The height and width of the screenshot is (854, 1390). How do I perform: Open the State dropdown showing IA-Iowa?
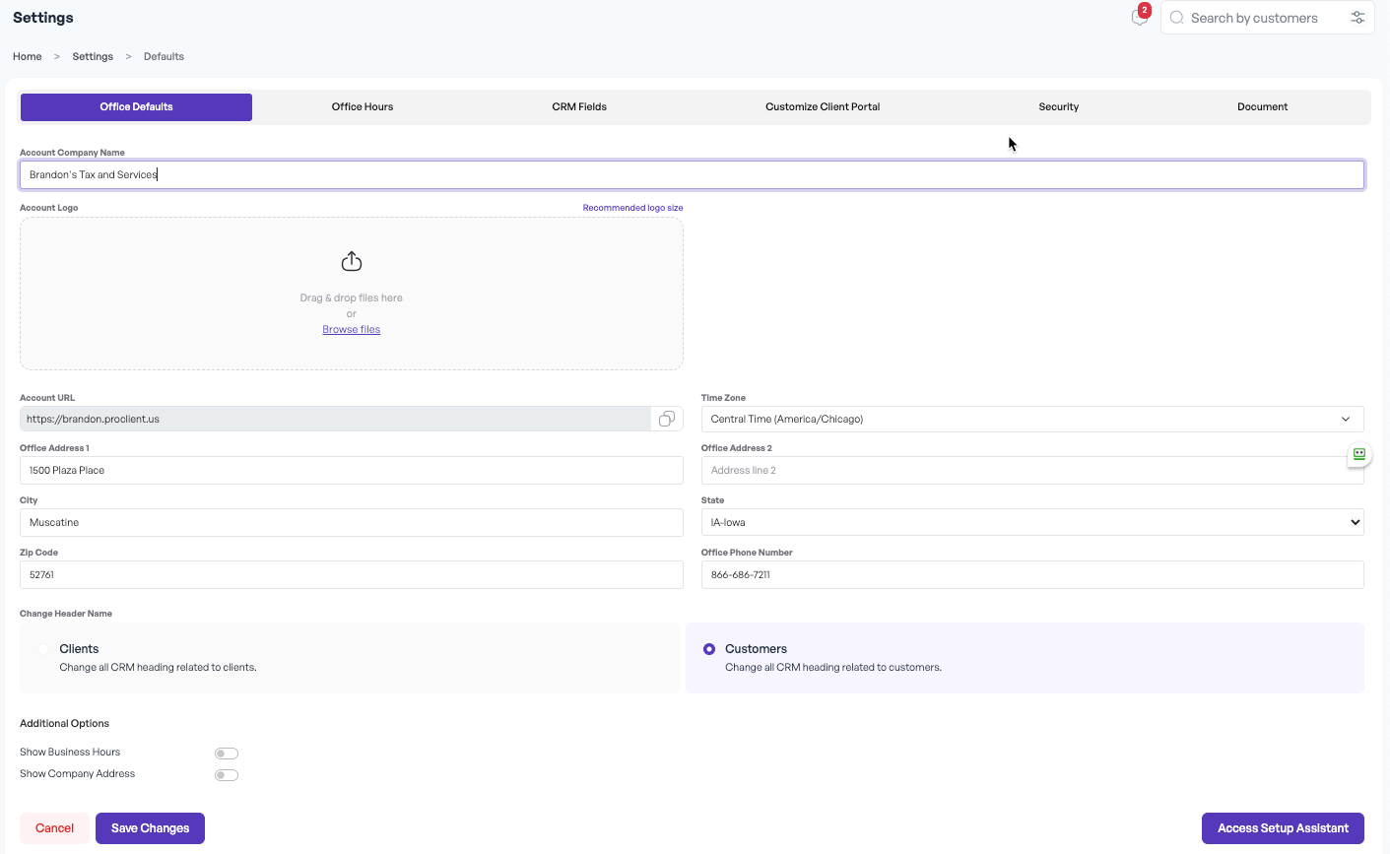[x=1032, y=522]
